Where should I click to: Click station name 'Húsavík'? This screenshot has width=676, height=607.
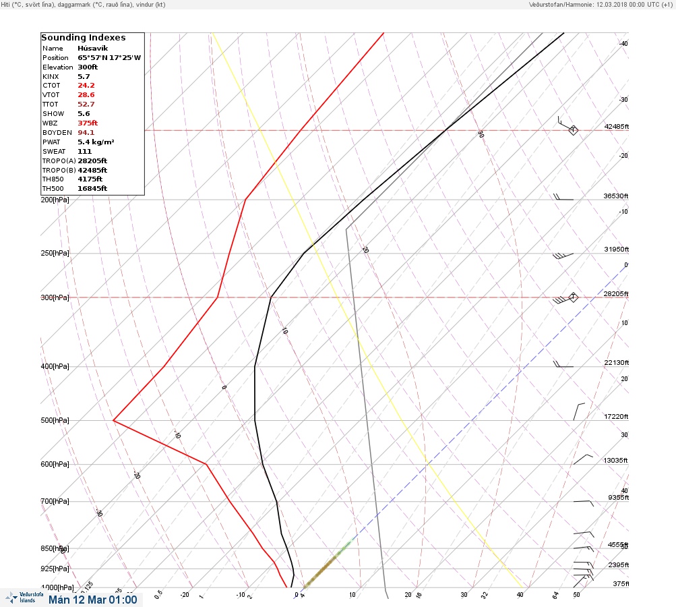93,49
